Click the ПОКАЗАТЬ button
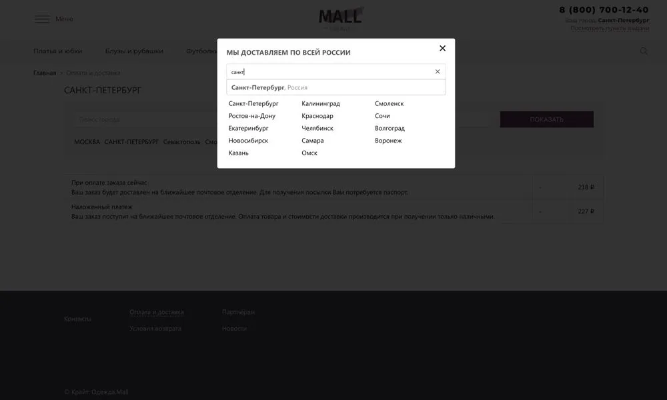This screenshot has width=667, height=400. click(547, 119)
